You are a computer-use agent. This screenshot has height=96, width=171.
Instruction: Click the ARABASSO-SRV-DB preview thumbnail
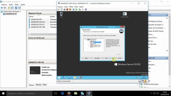pyautogui.click(x=35, y=70)
